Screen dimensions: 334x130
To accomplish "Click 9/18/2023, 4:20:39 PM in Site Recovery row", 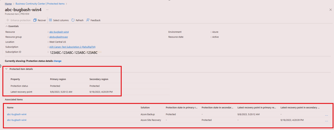I will [292, 120].
